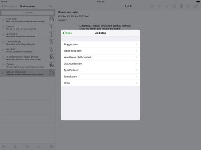Select WordPress.com blog type
The width and height of the screenshot is (201, 150).
(x=100, y=51)
